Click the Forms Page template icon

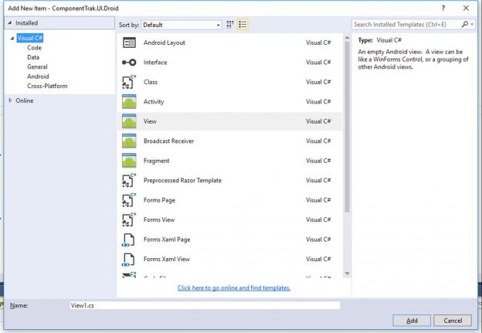[129, 200]
